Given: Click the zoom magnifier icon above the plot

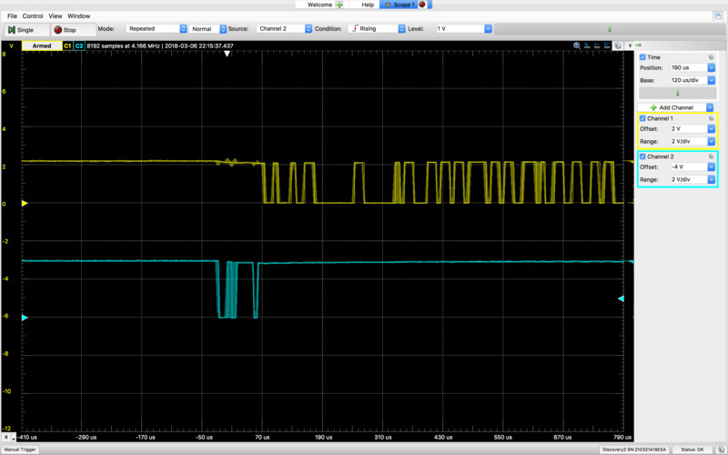Looking at the screenshot, I should coord(577,45).
